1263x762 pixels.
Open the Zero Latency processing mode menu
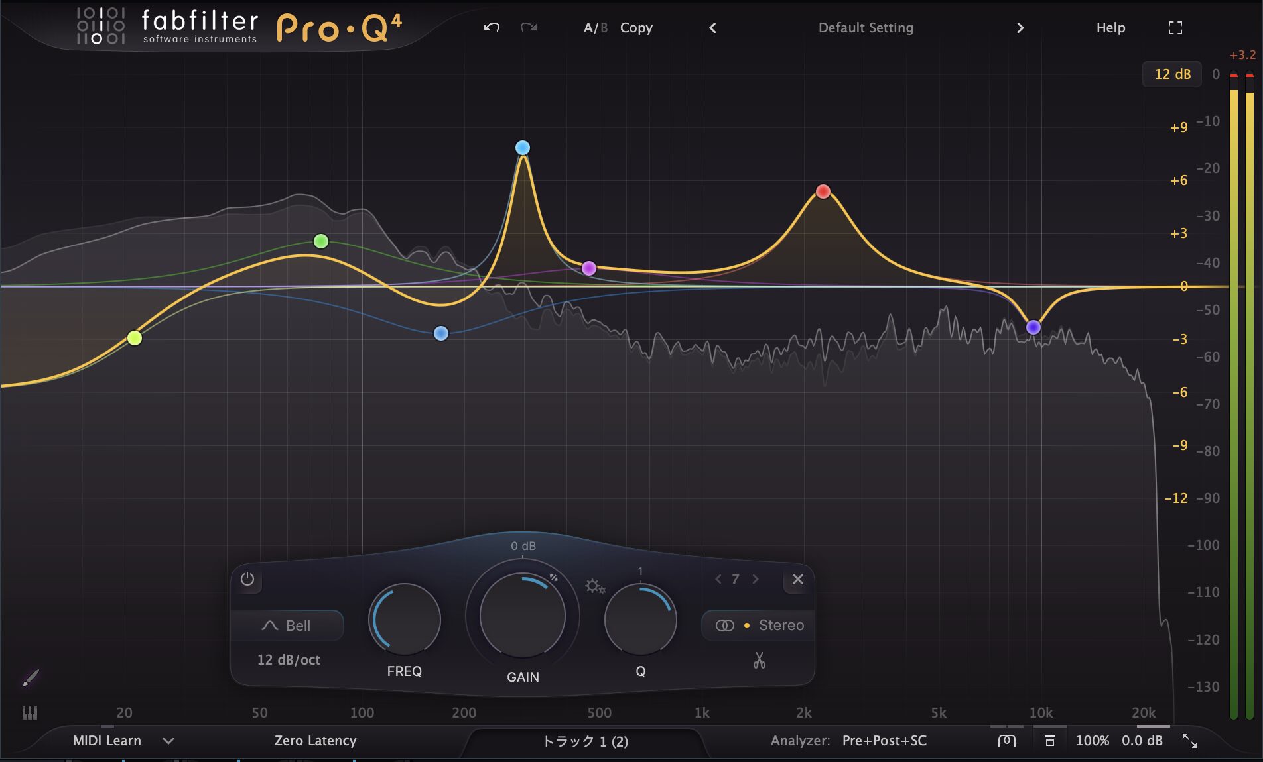pos(315,741)
